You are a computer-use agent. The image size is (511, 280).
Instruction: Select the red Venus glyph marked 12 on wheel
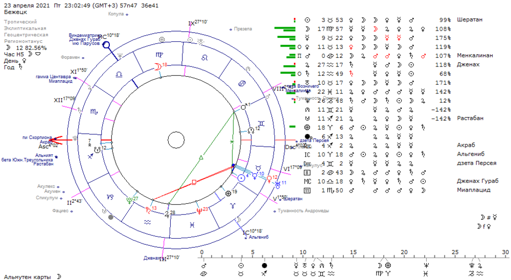[269, 179]
